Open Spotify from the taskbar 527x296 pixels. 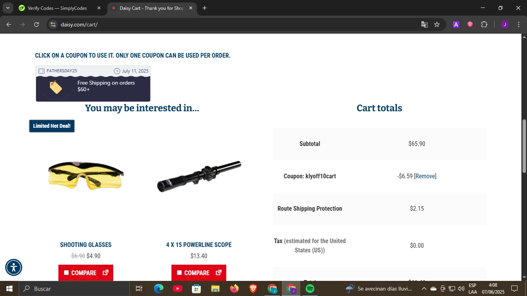click(x=310, y=289)
